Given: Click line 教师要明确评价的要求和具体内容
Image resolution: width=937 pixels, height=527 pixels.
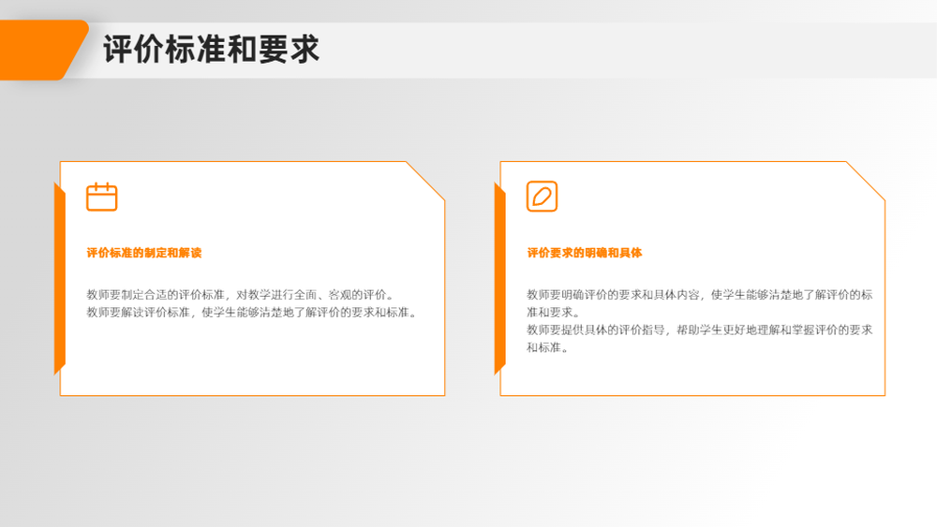Looking at the screenshot, I should click(700, 303).
